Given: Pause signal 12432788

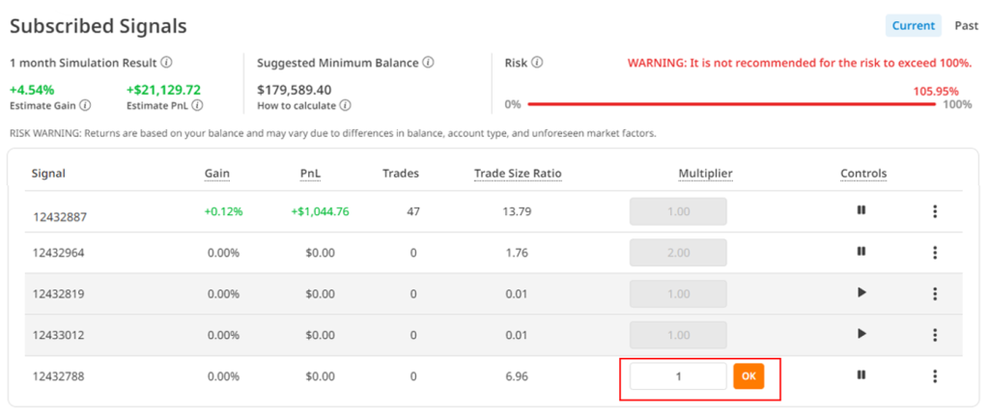Looking at the screenshot, I should pyautogui.click(x=861, y=375).
